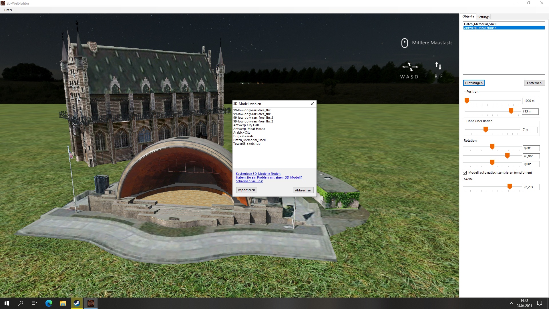
Task: Click the Hinzufügen button
Action: tap(474, 83)
